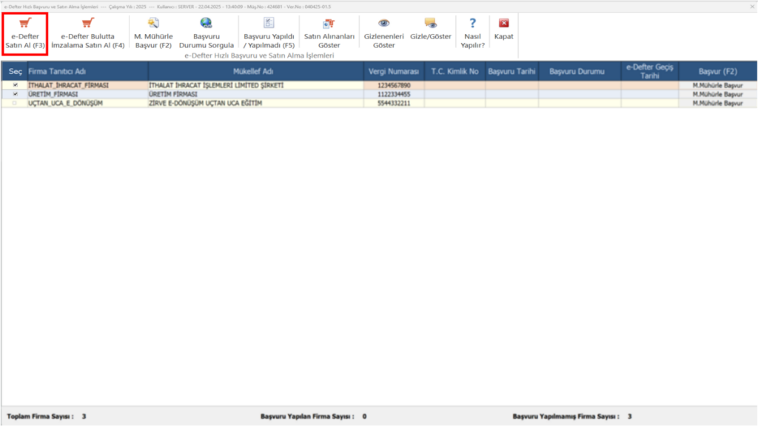
Task: Click M.Mühürle Başvur for ÜRETİM FİRMASI row
Action: point(717,94)
